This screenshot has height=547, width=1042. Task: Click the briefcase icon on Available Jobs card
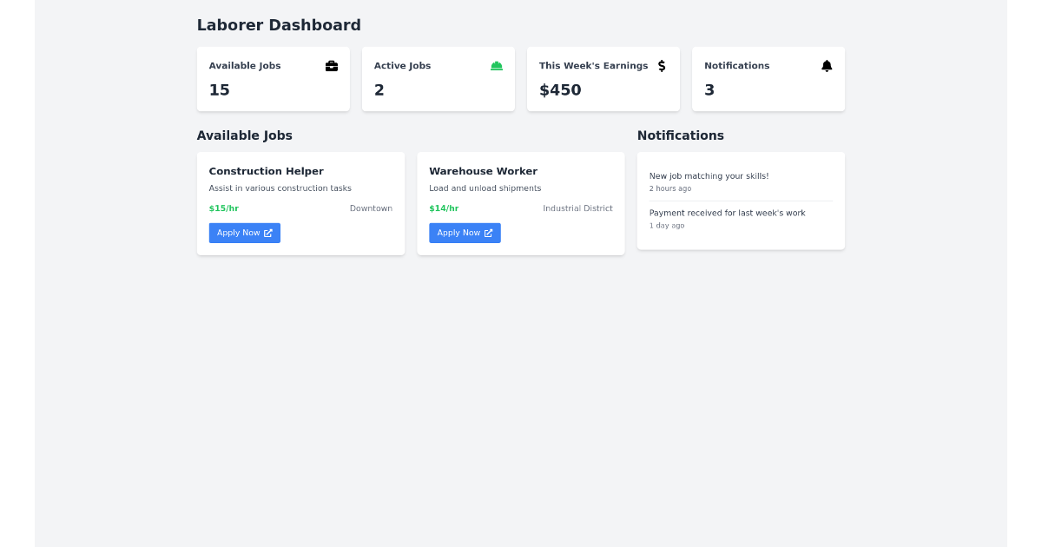[x=331, y=65]
